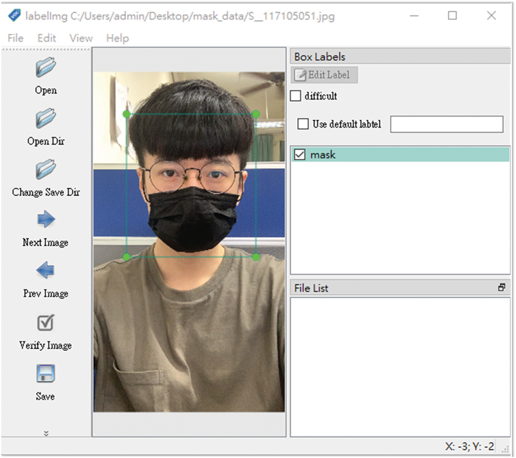Click the Edit Label button
The width and height of the screenshot is (516, 458).
324,75
